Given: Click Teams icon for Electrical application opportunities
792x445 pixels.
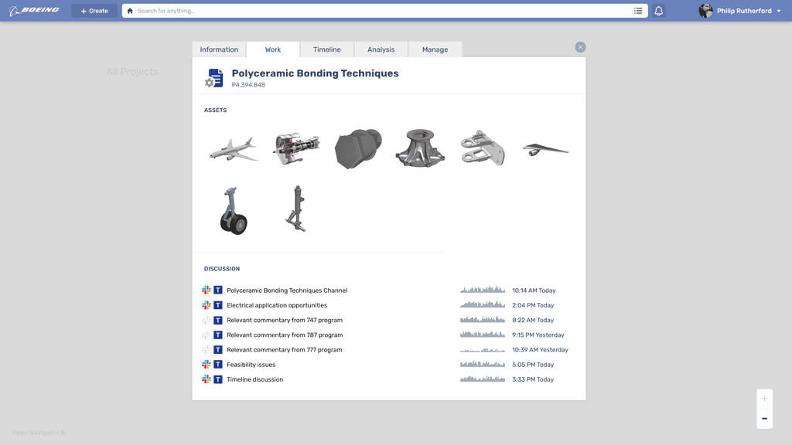Looking at the screenshot, I should [217, 305].
